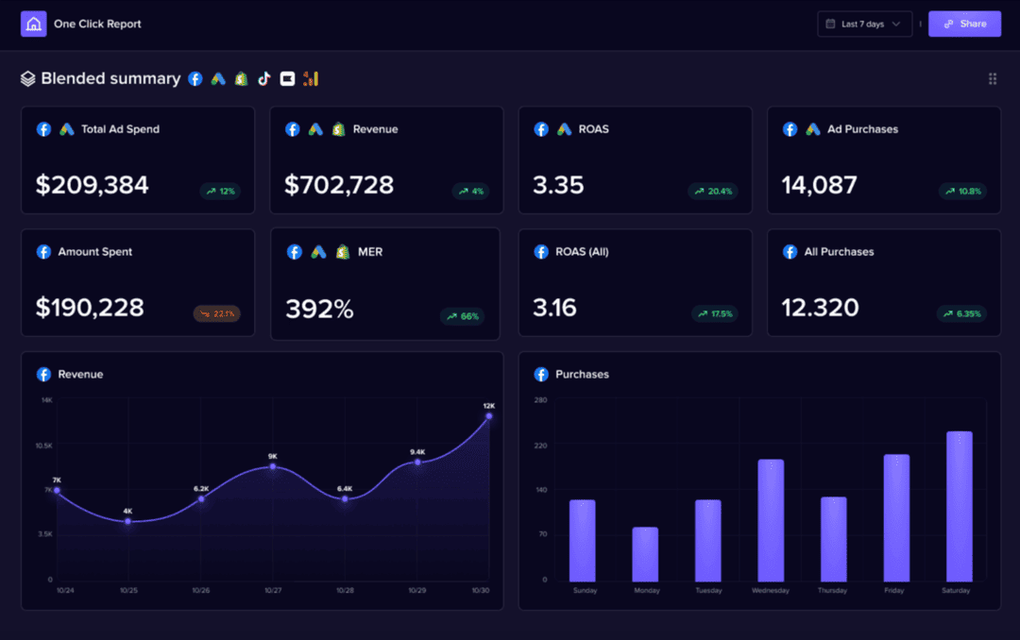Click the red 2.21% badge on Amount Spent
The height and width of the screenshot is (640, 1020).
(217, 313)
